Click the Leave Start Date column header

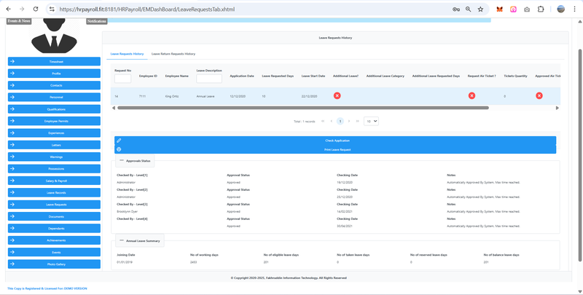pyautogui.click(x=313, y=76)
